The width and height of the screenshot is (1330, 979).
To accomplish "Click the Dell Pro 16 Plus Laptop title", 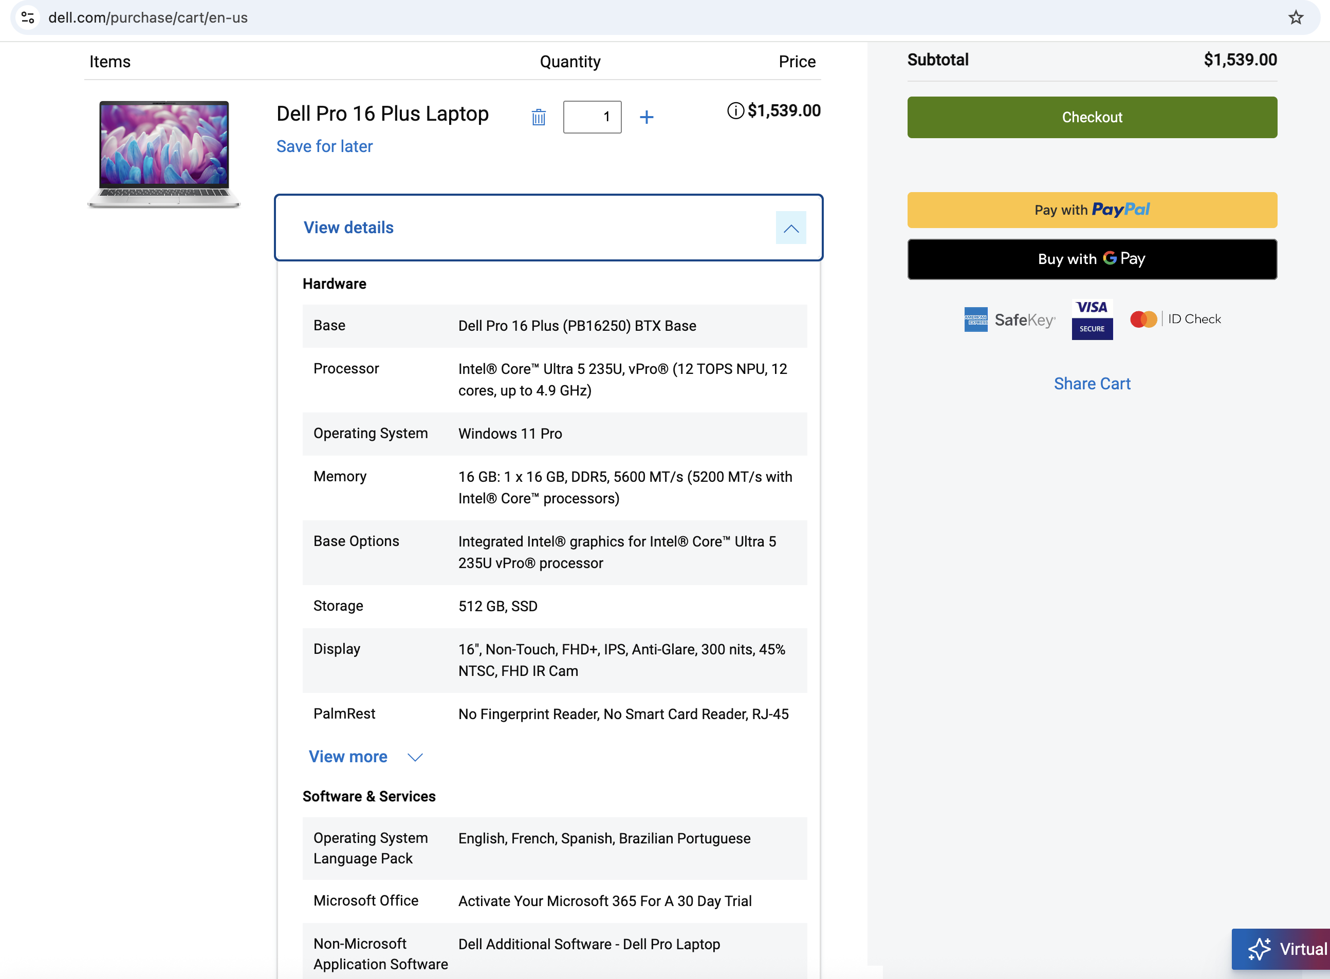I will click(x=382, y=114).
